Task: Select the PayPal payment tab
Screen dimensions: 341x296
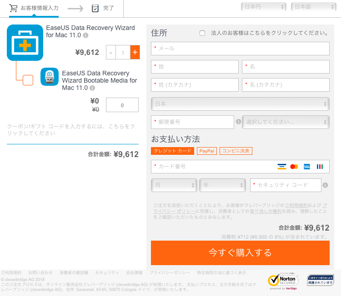Action: click(207, 151)
